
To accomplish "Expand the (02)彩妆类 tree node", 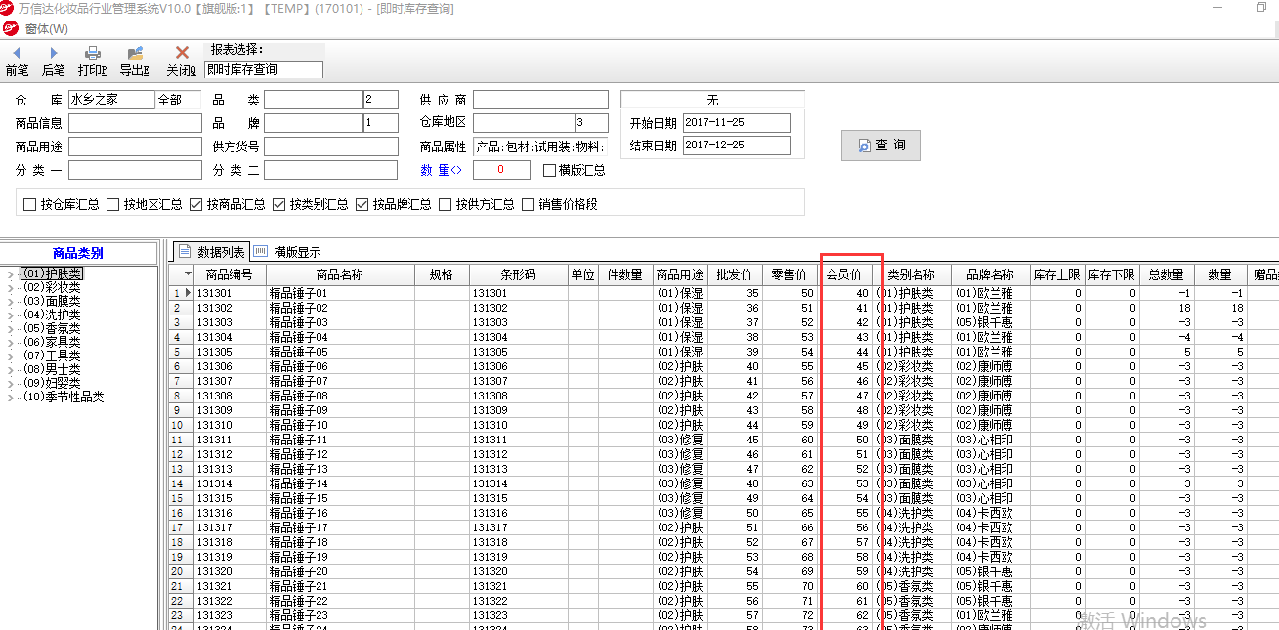I will (9, 288).
